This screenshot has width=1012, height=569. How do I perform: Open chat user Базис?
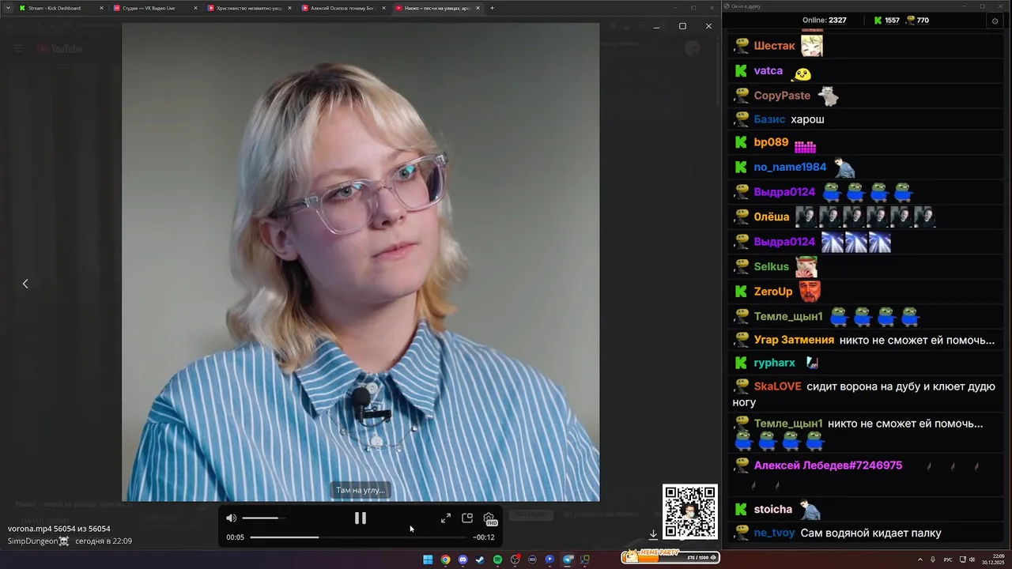[x=769, y=119]
